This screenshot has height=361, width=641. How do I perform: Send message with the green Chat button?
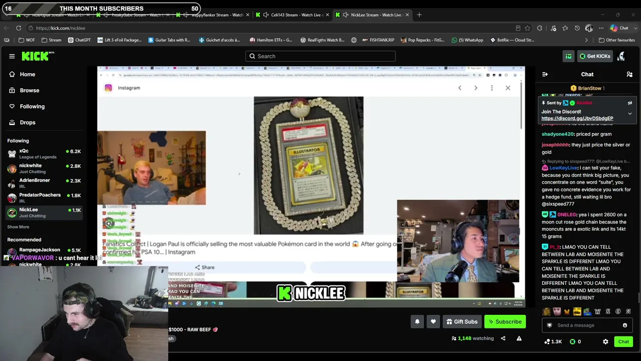click(623, 342)
